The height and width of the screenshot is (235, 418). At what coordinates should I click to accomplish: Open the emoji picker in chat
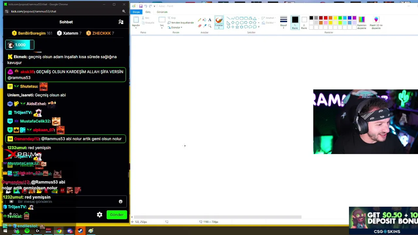tap(121, 202)
